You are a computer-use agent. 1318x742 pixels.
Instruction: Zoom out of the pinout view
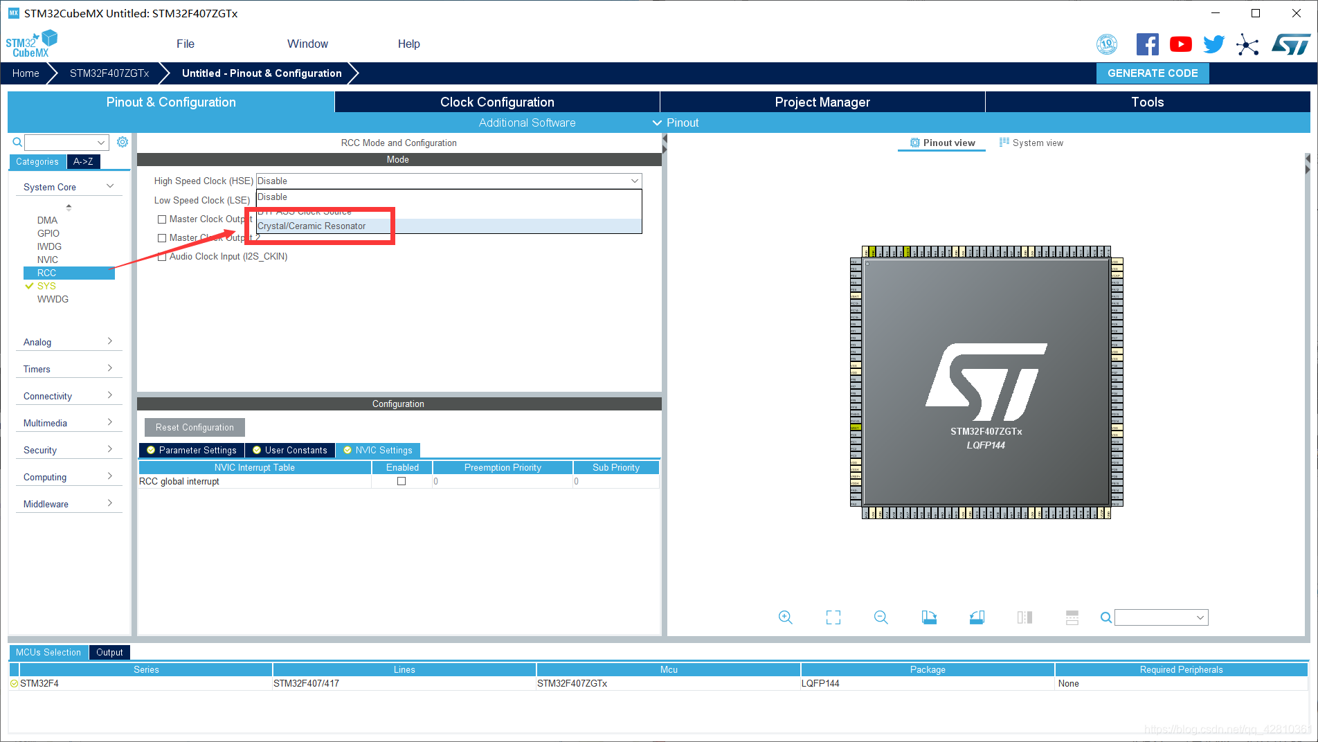pyautogui.click(x=881, y=617)
